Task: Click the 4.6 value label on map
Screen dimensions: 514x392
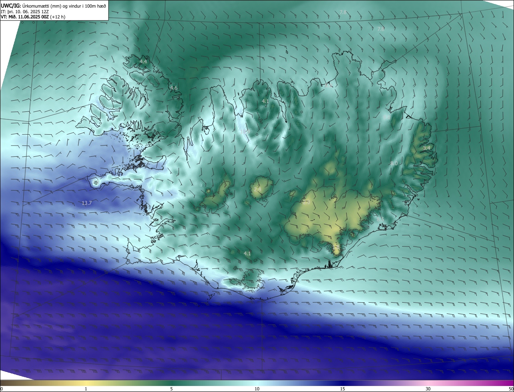Action: [x=174, y=88]
